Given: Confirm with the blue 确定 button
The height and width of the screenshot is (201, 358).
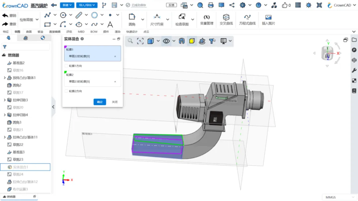Looking at the screenshot, I should coord(100,102).
